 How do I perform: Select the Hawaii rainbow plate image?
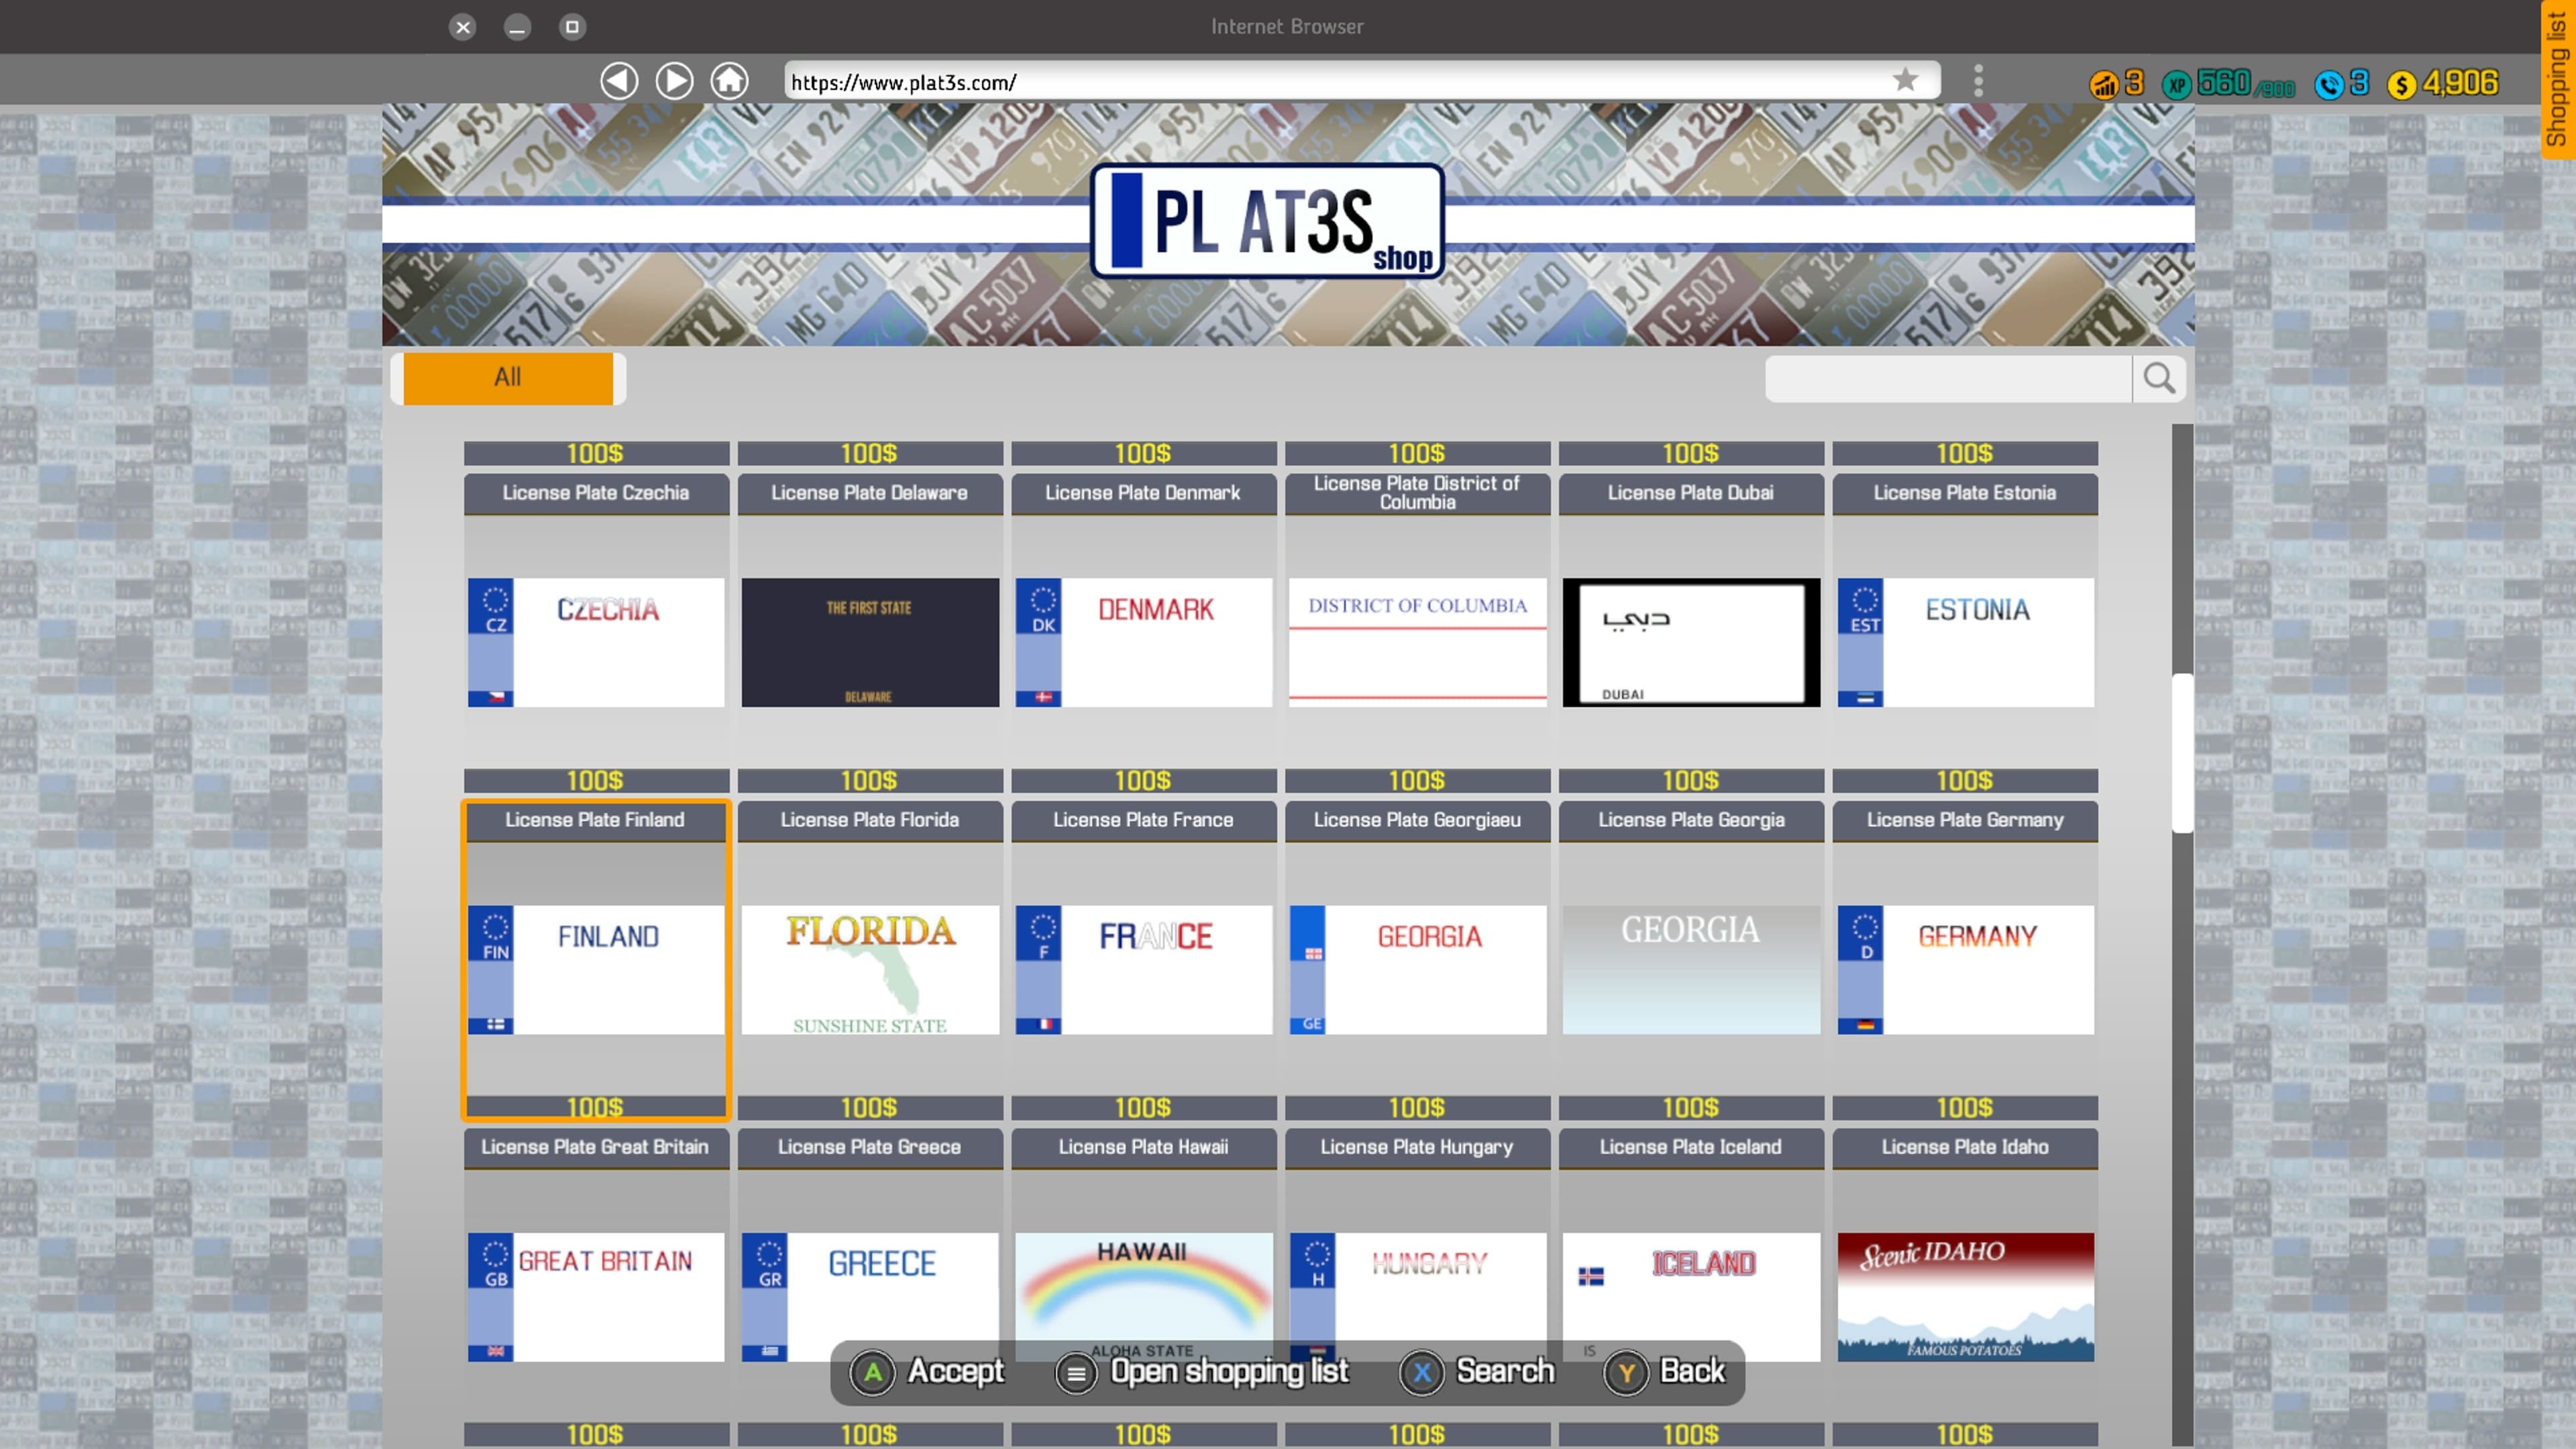click(x=1144, y=1296)
